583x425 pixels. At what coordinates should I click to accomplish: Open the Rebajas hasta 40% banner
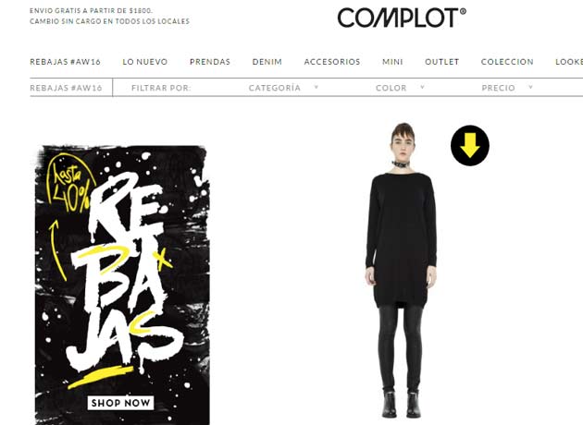[x=122, y=285]
